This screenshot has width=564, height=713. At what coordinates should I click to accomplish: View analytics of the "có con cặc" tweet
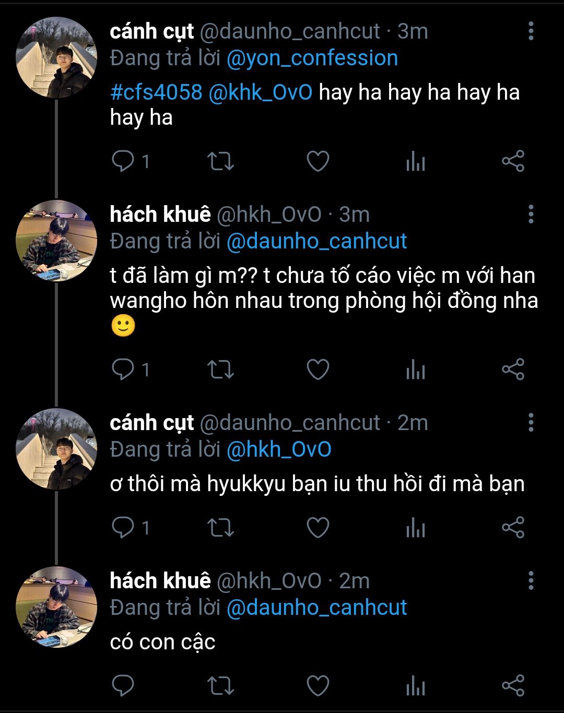pyautogui.click(x=416, y=686)
